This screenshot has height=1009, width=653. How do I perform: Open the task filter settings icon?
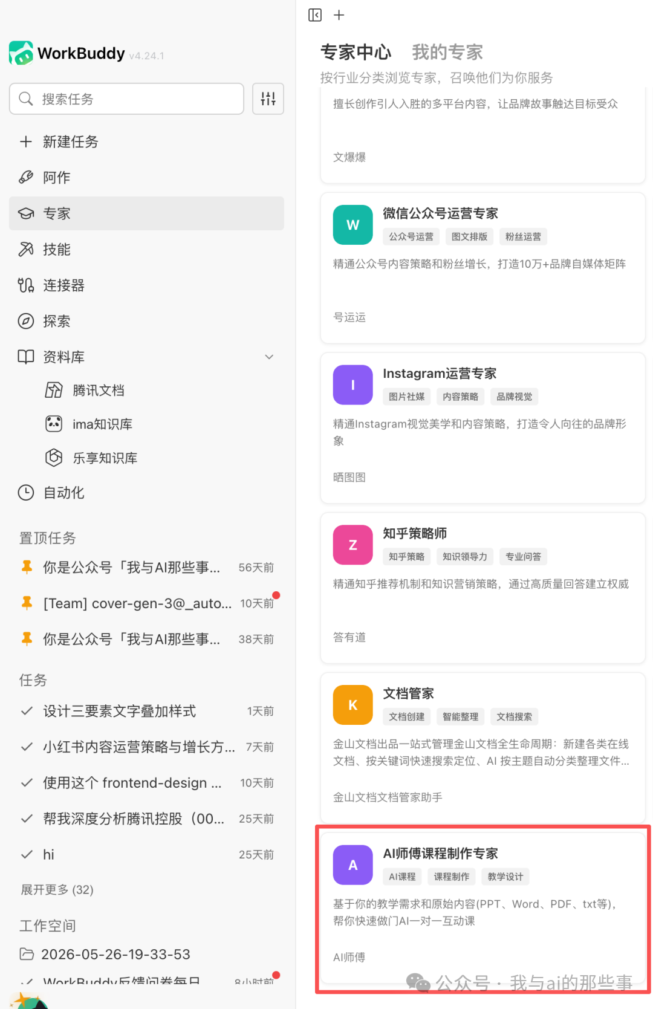coord(268,99)
